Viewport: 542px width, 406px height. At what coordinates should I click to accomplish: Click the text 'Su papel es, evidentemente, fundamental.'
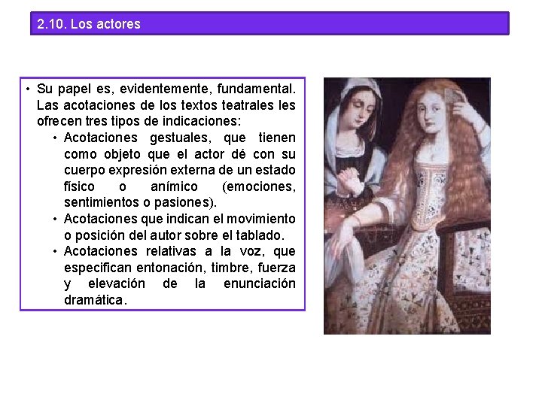coord(166,89)
